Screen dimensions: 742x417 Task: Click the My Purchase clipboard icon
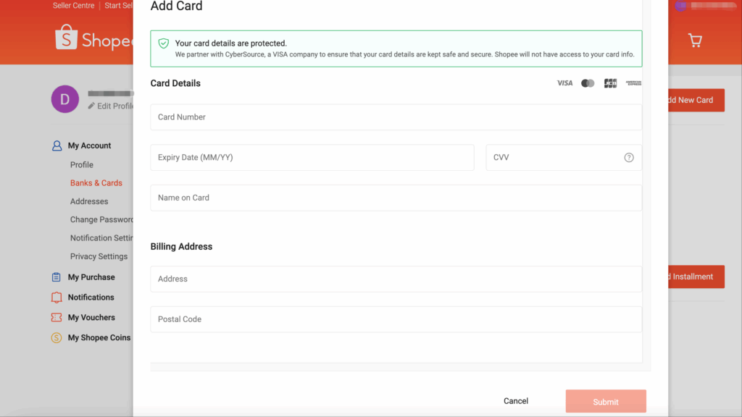tap(57, 277)
